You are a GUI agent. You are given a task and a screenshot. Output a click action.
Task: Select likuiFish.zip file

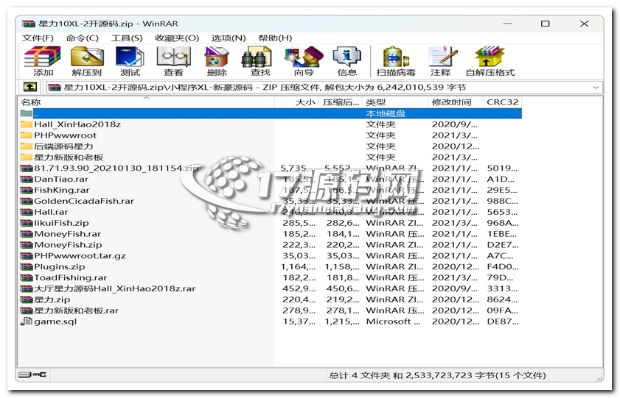coord(271,223)
